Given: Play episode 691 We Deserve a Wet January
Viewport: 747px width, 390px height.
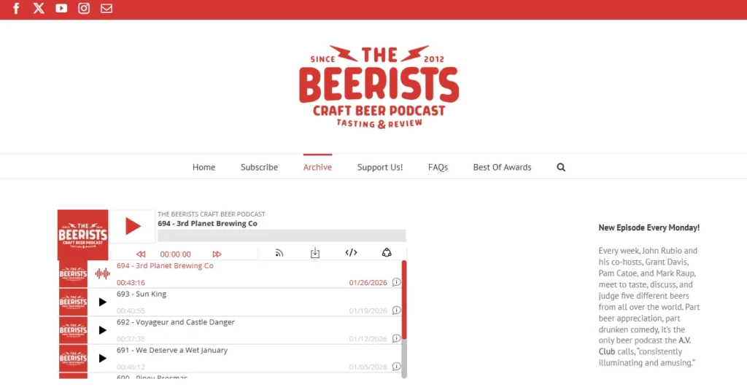Looking at the screenshot, I should (x=102, y=358).
